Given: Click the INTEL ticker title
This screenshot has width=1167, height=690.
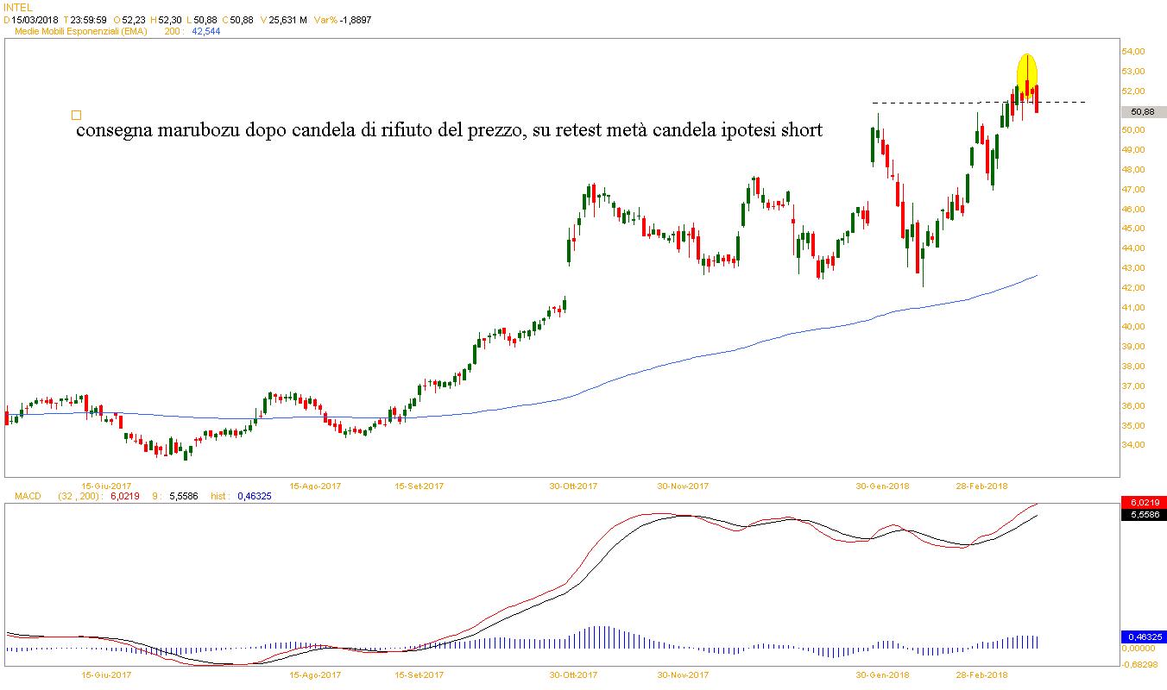Looking at the screenshot, I should pos(19,7).
